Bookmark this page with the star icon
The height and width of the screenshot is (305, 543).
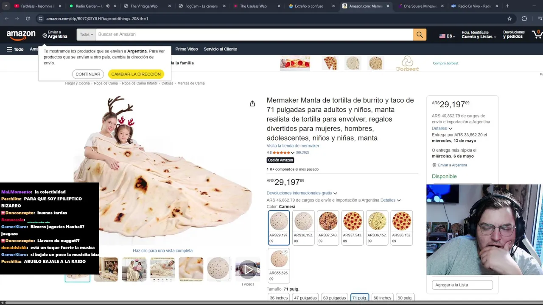(509, 19)
